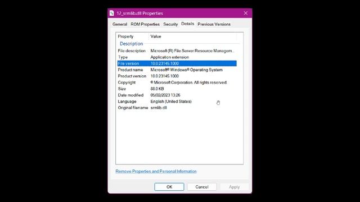This screenshot has width=360, height=202.
Task: Click the Apply button
Action: [234, 187]
